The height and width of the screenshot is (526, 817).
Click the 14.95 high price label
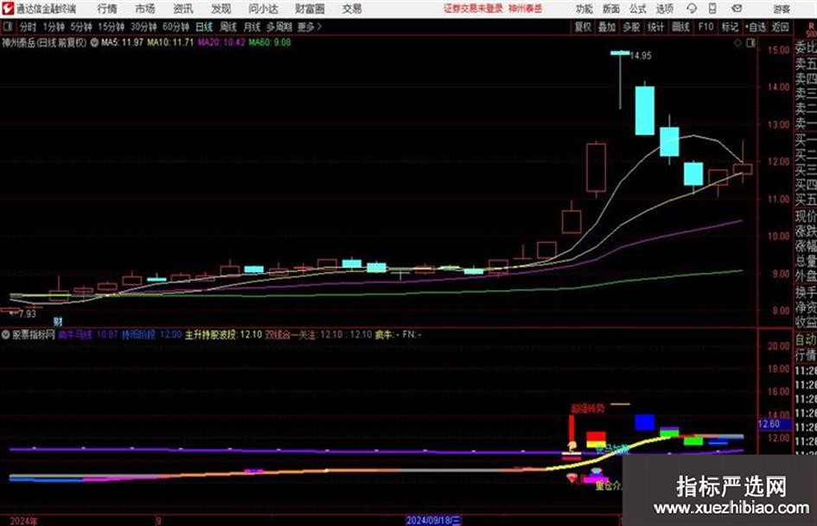tap(641, 56)
